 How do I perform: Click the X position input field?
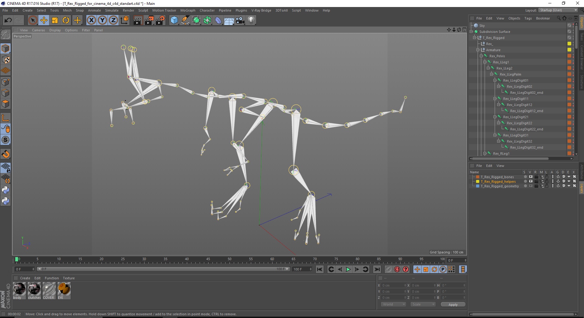(393, 285)
